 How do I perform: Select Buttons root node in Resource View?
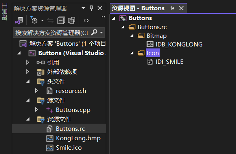tap(140, 18)
